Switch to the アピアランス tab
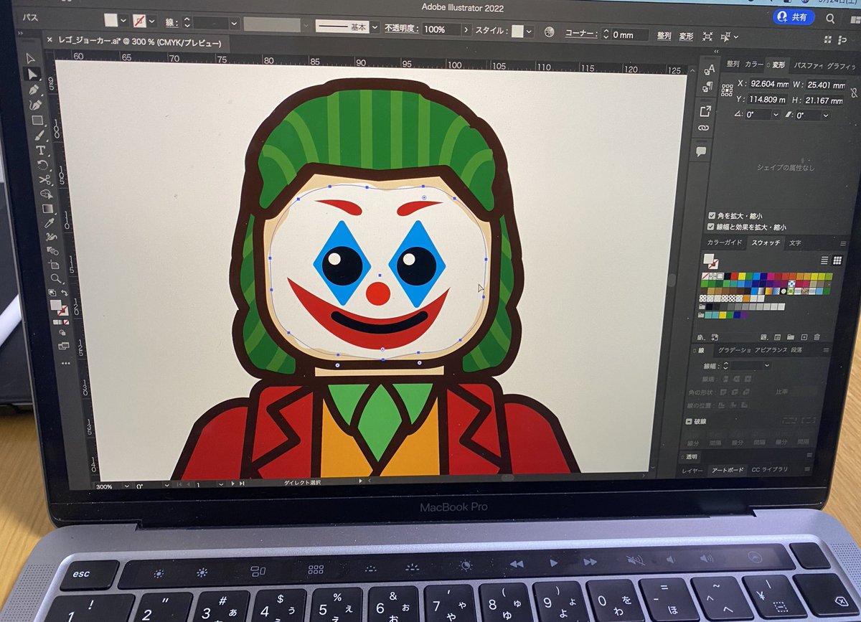 (771, 349)
